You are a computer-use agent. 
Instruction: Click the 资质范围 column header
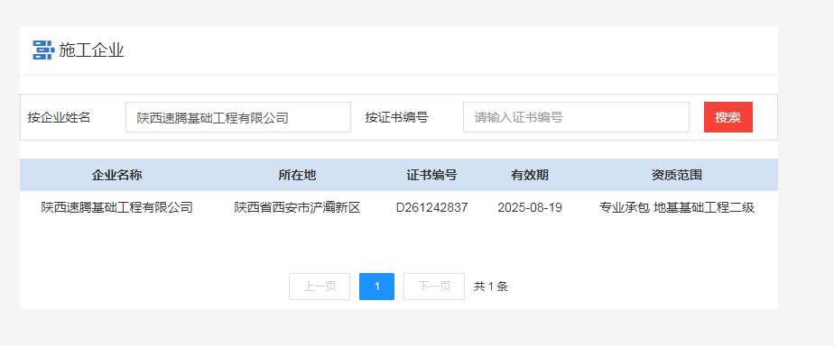click(x=677, y=175)
